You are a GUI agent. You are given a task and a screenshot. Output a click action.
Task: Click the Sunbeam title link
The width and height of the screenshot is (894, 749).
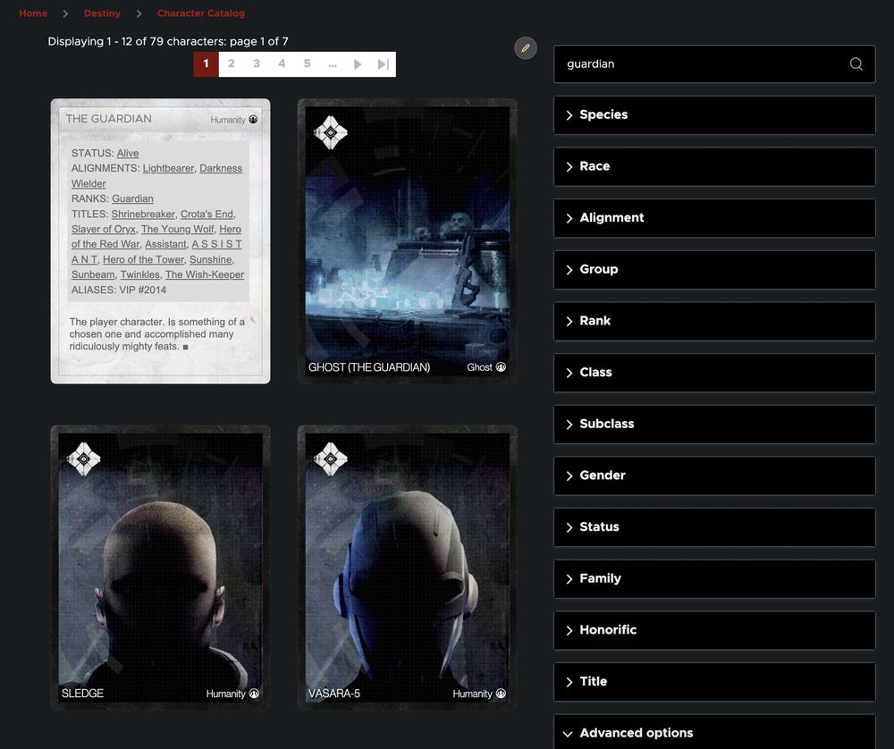93,274
